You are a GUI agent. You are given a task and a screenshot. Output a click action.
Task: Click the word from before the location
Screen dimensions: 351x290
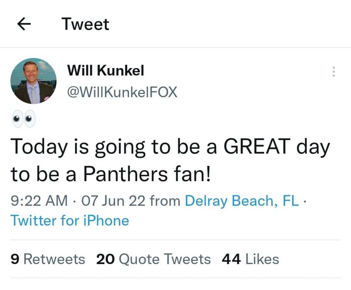pos(165,201)
